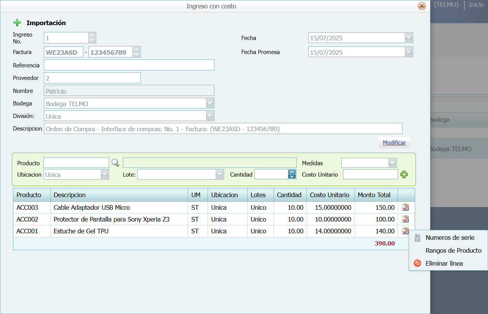The image size is (488, 314).
Task: Open the product search magnifier icon
Action: coord(115,163)
